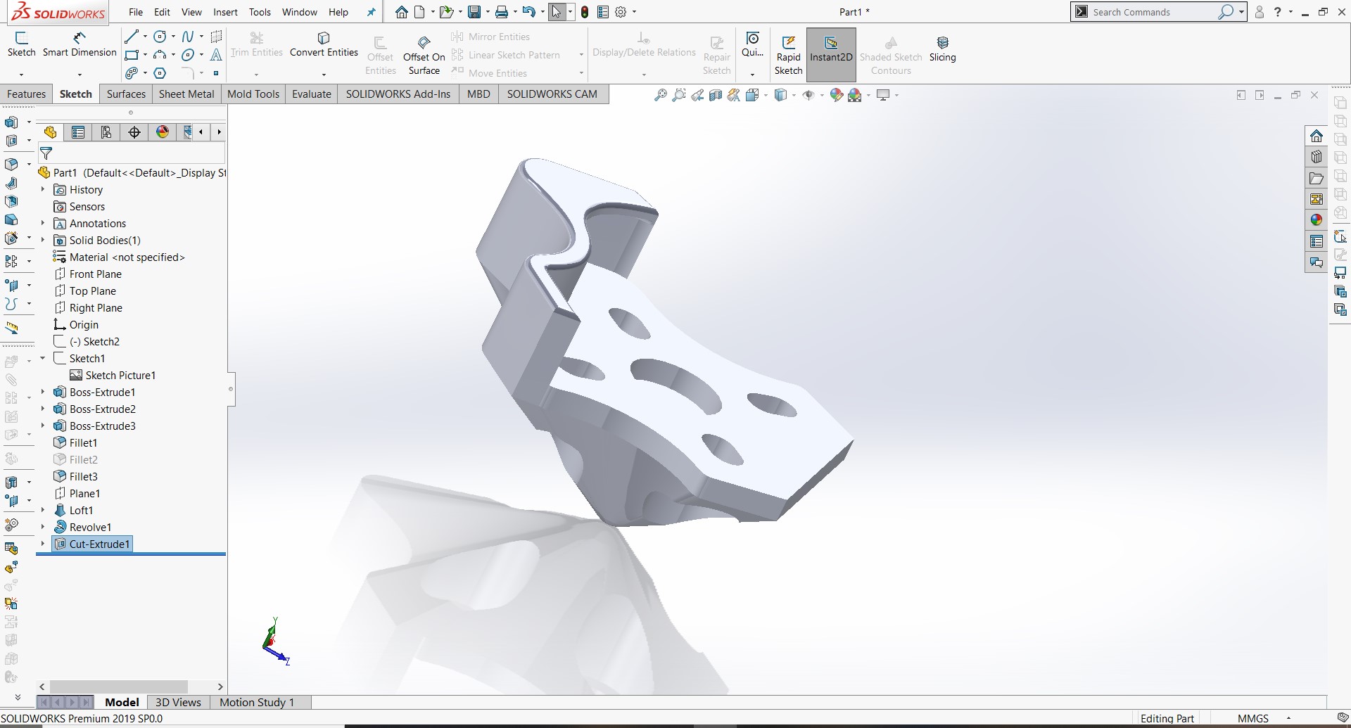Image resolution: width=1351 pixels, height=728 pixels.
Task: Open the PropertyManager tab icon
Action: (x=78, y=132)
